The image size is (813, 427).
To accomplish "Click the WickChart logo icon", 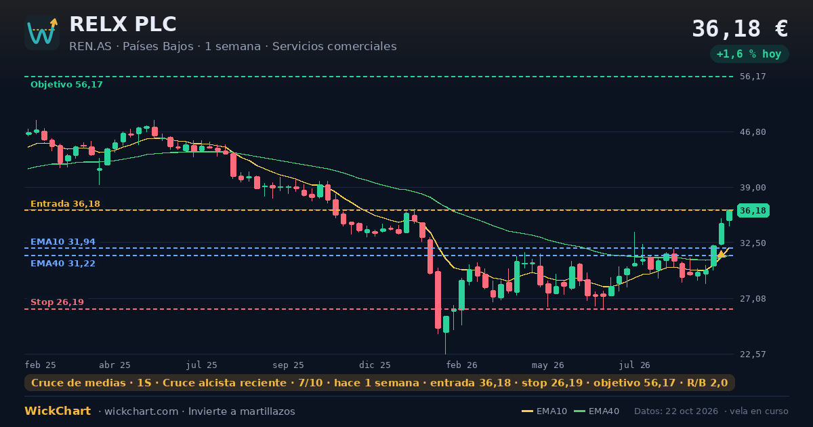I will (x=42, y=33).
